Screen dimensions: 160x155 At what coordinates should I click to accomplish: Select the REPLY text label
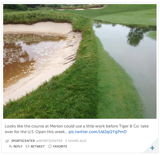pos(18,147)
